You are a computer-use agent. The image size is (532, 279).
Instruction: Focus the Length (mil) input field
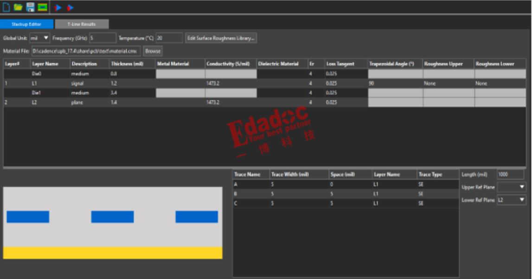point(510,175)
